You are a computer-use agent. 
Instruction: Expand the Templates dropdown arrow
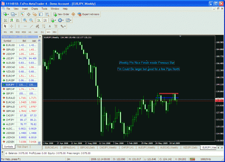(x=71, y=21)
